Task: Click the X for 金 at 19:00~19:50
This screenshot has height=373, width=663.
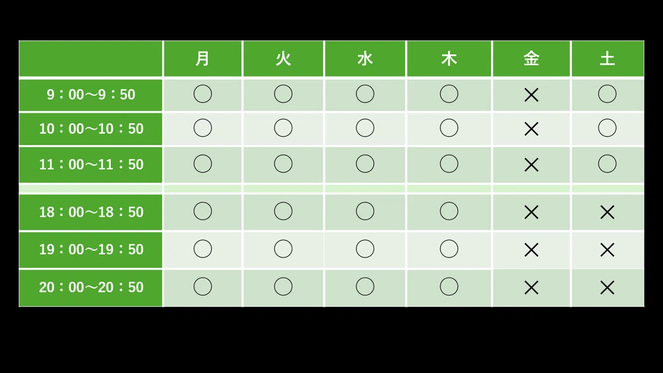Action: (531, 250)
